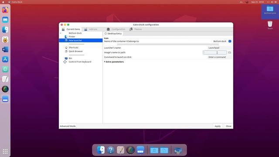This screenshot has height=157, width=279.
Task: Switch to the Current items tab
Action: coord(71,29)
